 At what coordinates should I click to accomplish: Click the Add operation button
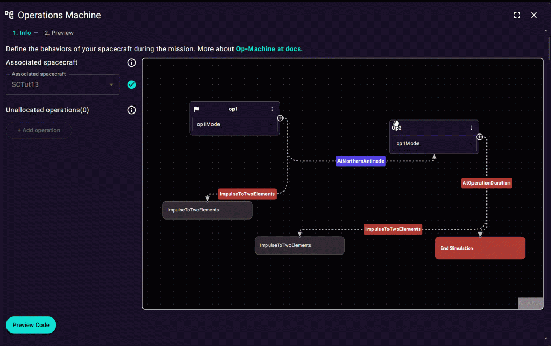[x=39, y=130]
